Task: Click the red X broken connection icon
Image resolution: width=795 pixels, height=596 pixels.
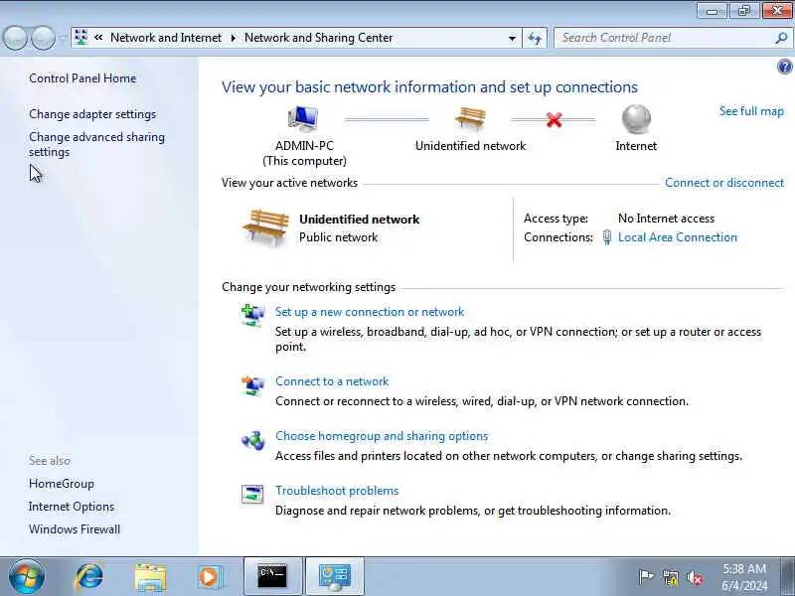Action: 555,120
